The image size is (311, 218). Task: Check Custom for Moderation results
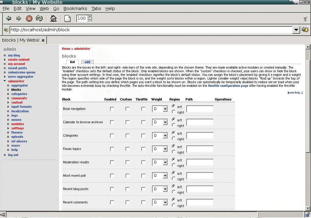[128, 162]
